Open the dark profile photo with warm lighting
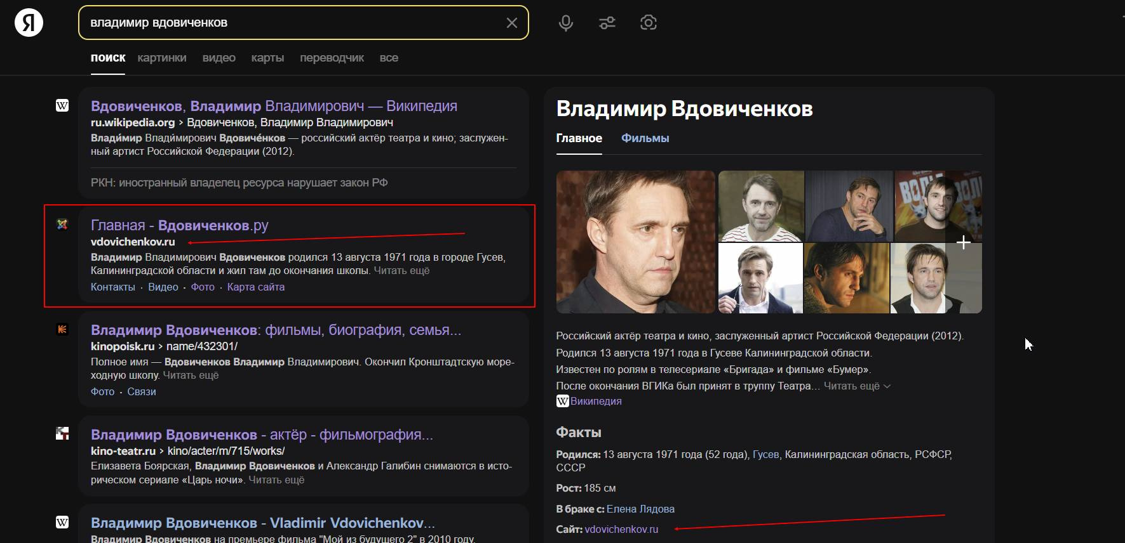This screenshot has width=1125, height=543. click(x=847, y=278)
